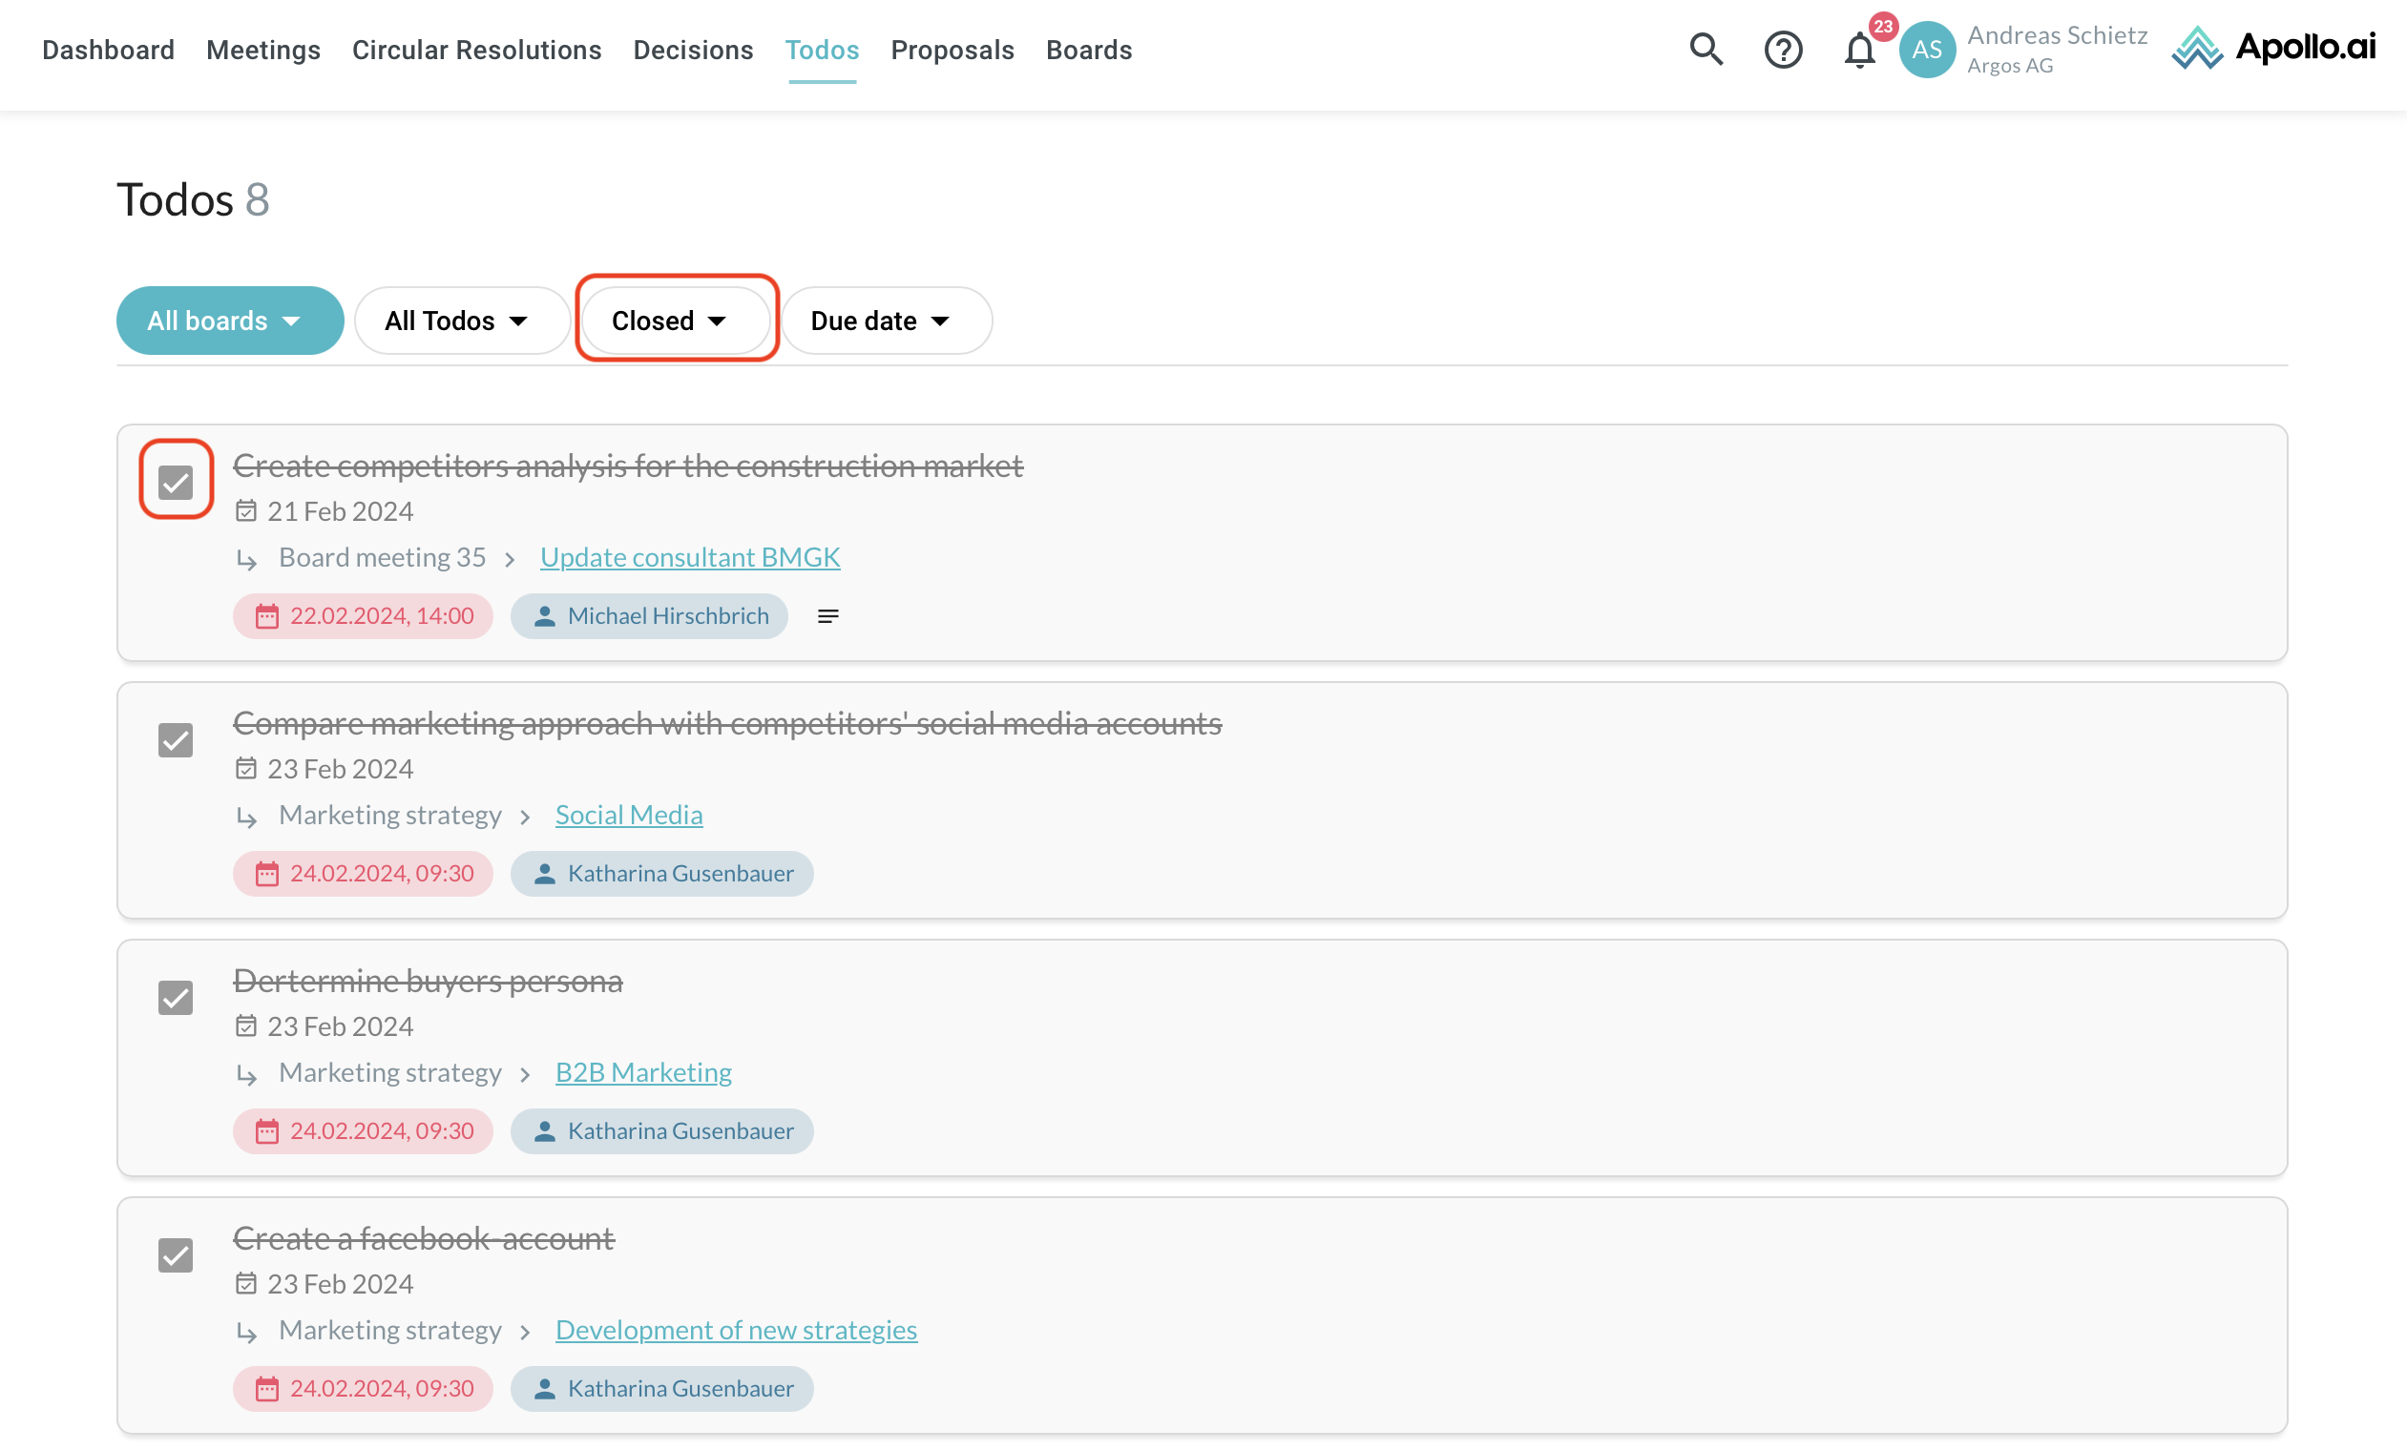2407x1450 pixels.
Task: Open the Compare marketing approach todo title
Action: pos(727,723)
